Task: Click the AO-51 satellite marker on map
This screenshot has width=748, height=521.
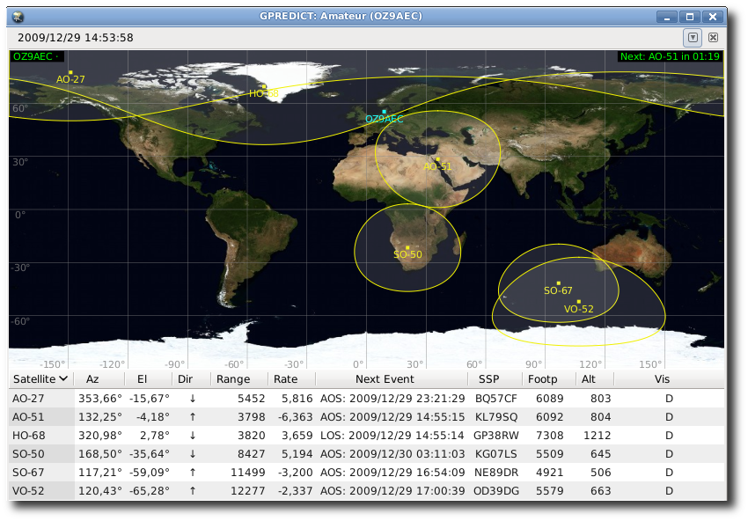Action: click(x=438, y=159)
